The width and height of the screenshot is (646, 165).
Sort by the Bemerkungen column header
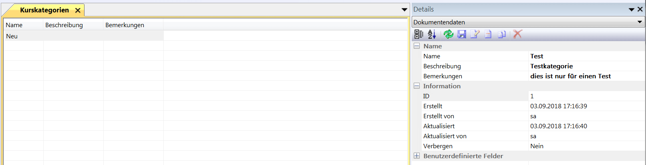[125, 25]
